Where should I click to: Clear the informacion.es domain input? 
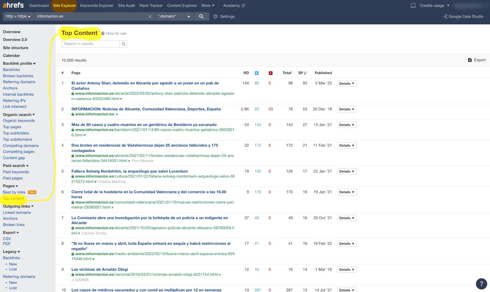(x=150, y=17)
